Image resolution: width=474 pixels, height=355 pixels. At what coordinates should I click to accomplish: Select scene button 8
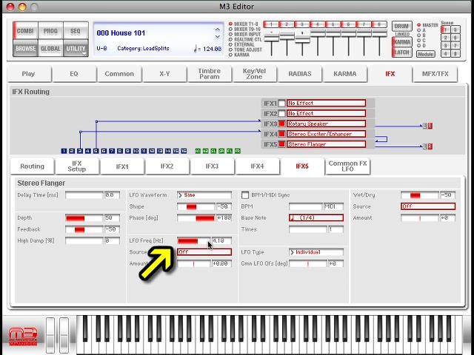[455, 54]
